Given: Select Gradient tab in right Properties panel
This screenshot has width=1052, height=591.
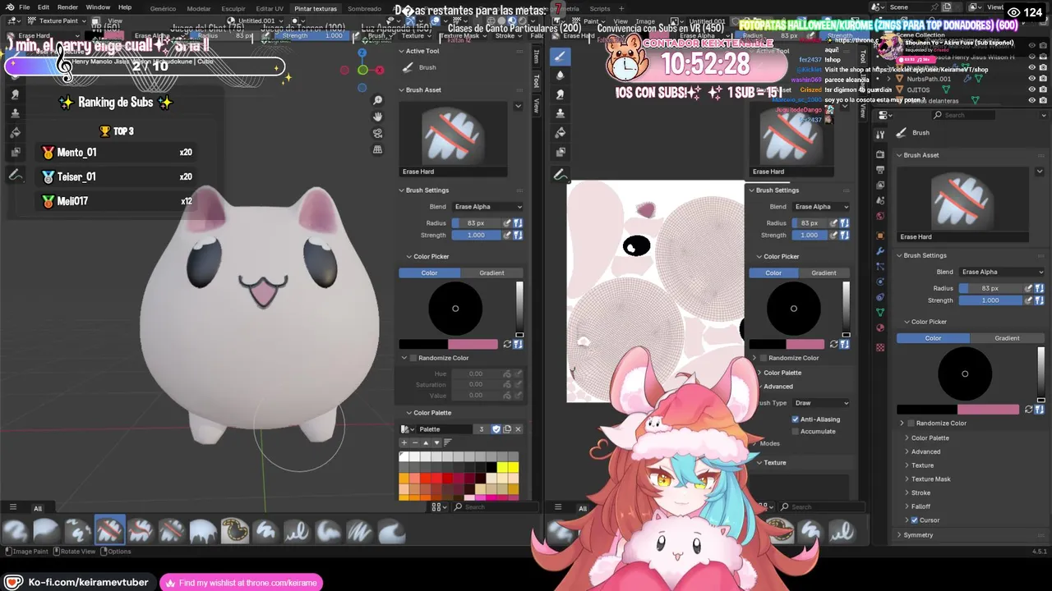Looking at the screenshot, I should pos(1007,338).
